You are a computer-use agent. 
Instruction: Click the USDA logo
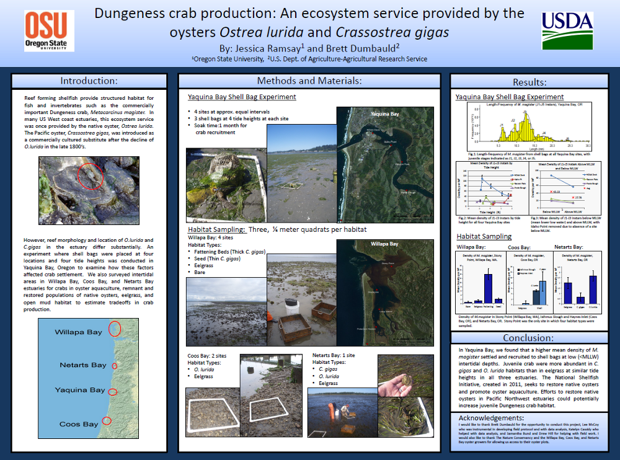[567, 30]
